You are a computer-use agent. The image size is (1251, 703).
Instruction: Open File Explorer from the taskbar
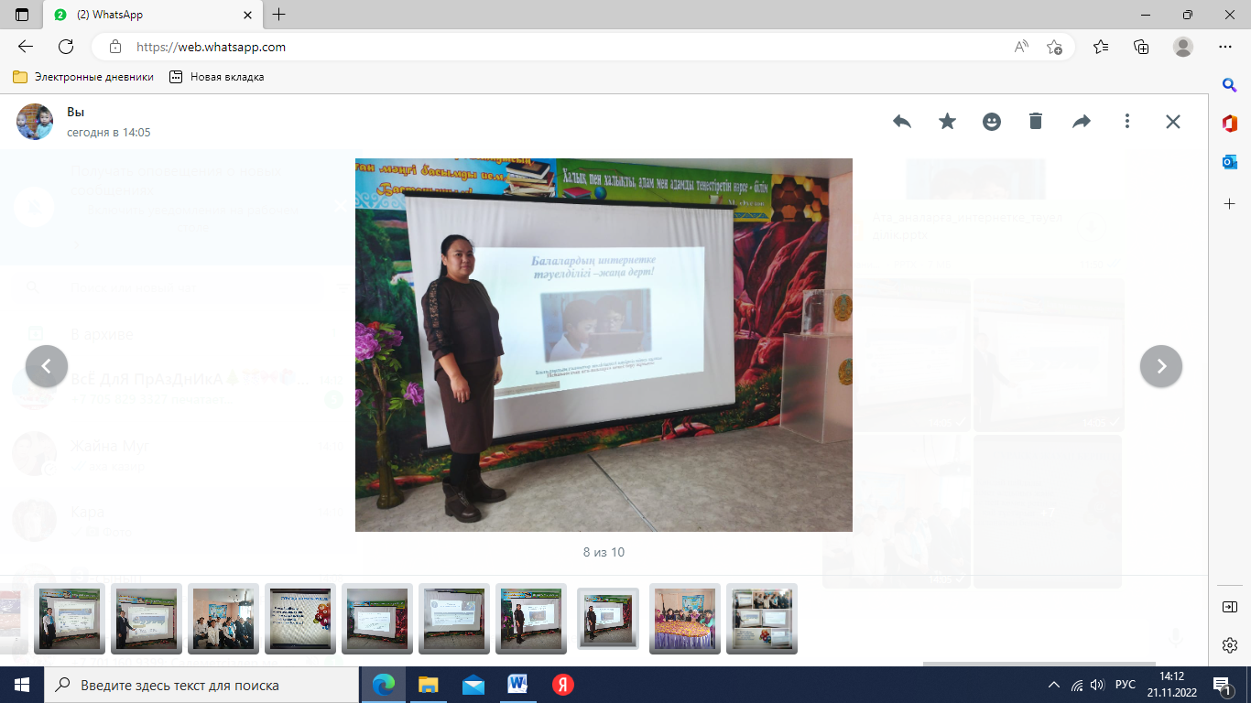(x=429, y=685)
